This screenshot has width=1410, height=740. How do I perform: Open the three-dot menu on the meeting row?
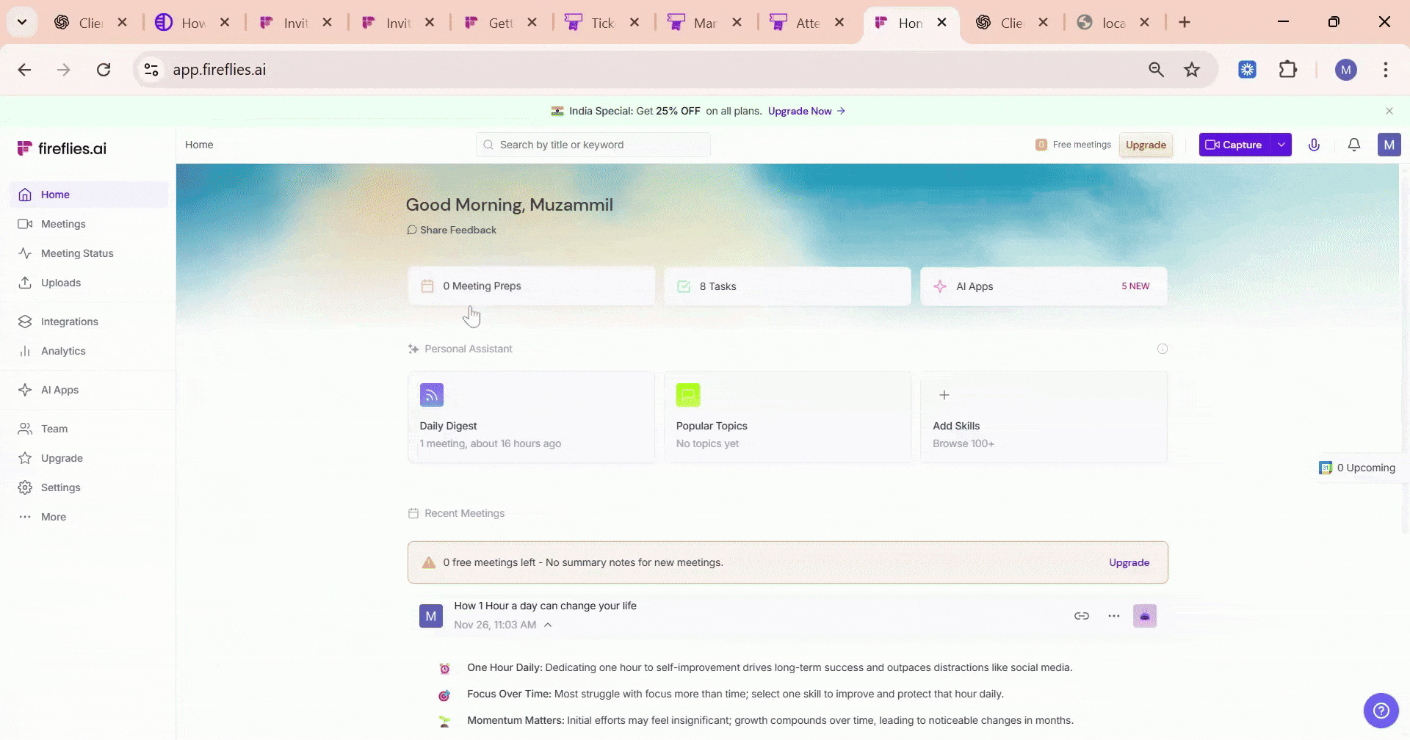(1113, 615)
